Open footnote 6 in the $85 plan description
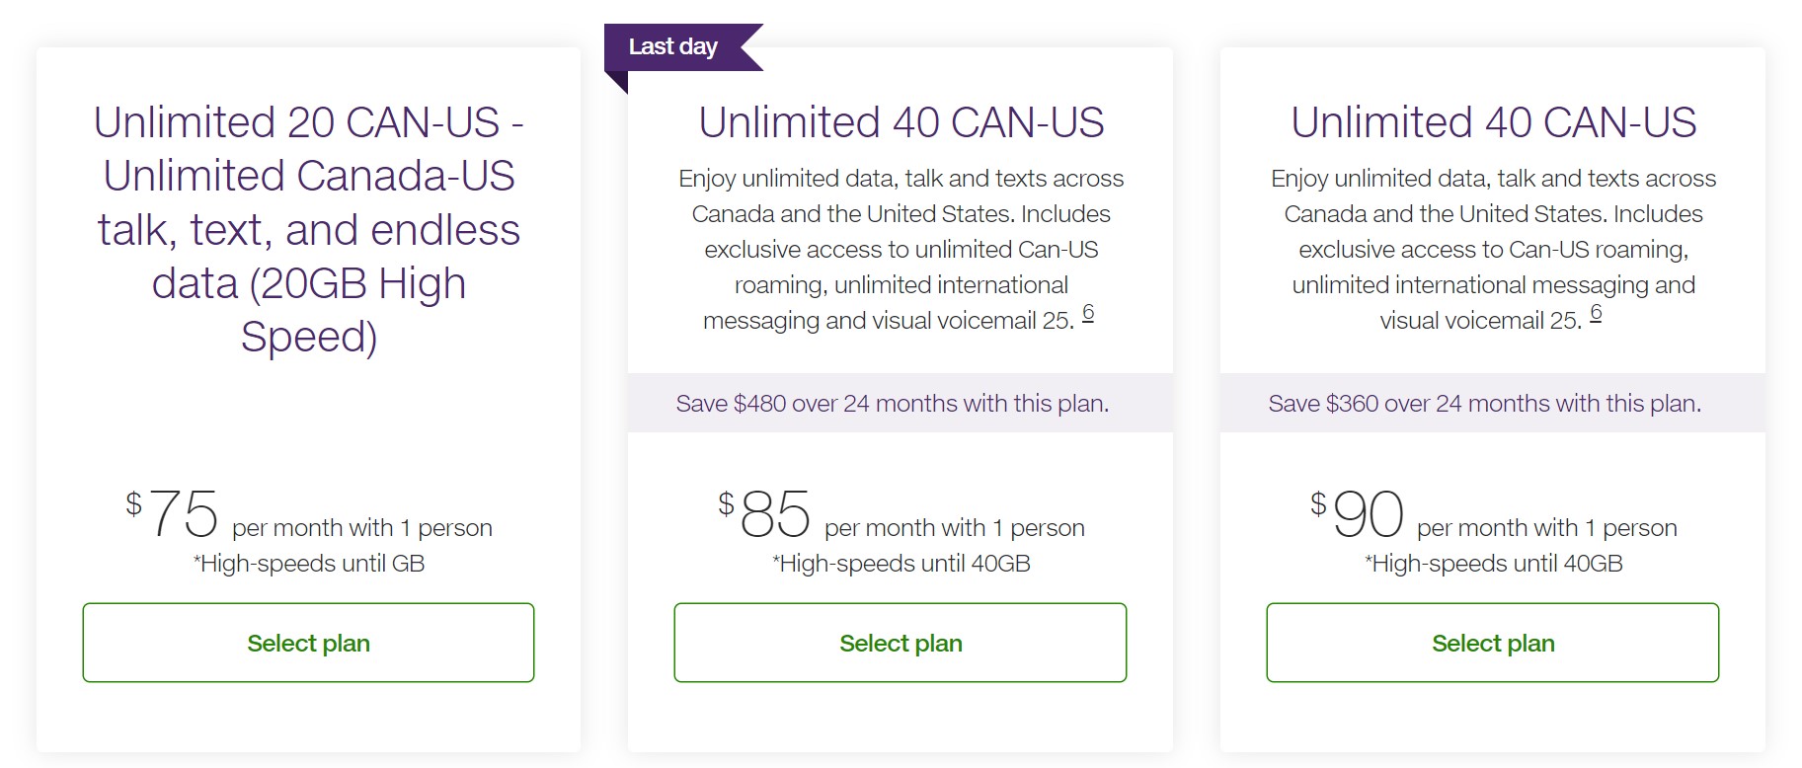The image size is (1802, 768). click(x=1088, y=313)
